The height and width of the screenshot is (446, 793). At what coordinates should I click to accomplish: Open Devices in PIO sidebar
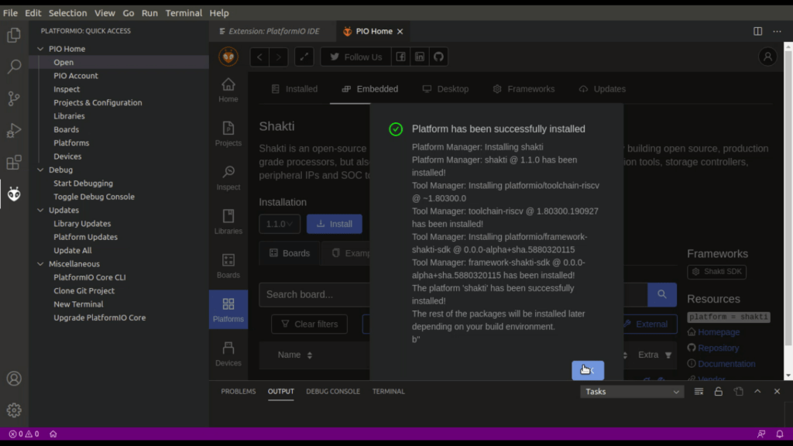click(228, 354)
